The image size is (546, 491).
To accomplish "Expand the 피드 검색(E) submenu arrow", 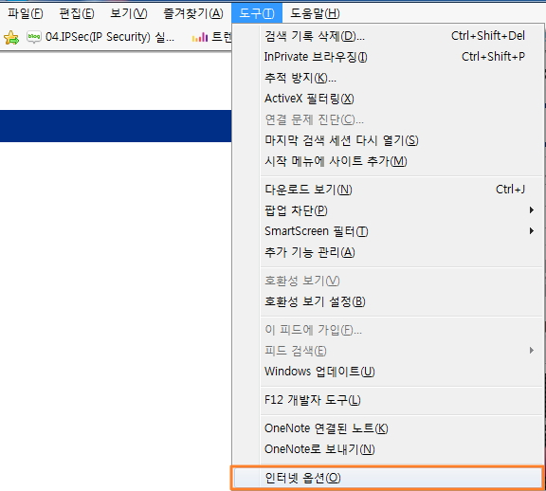I will 532,351.
